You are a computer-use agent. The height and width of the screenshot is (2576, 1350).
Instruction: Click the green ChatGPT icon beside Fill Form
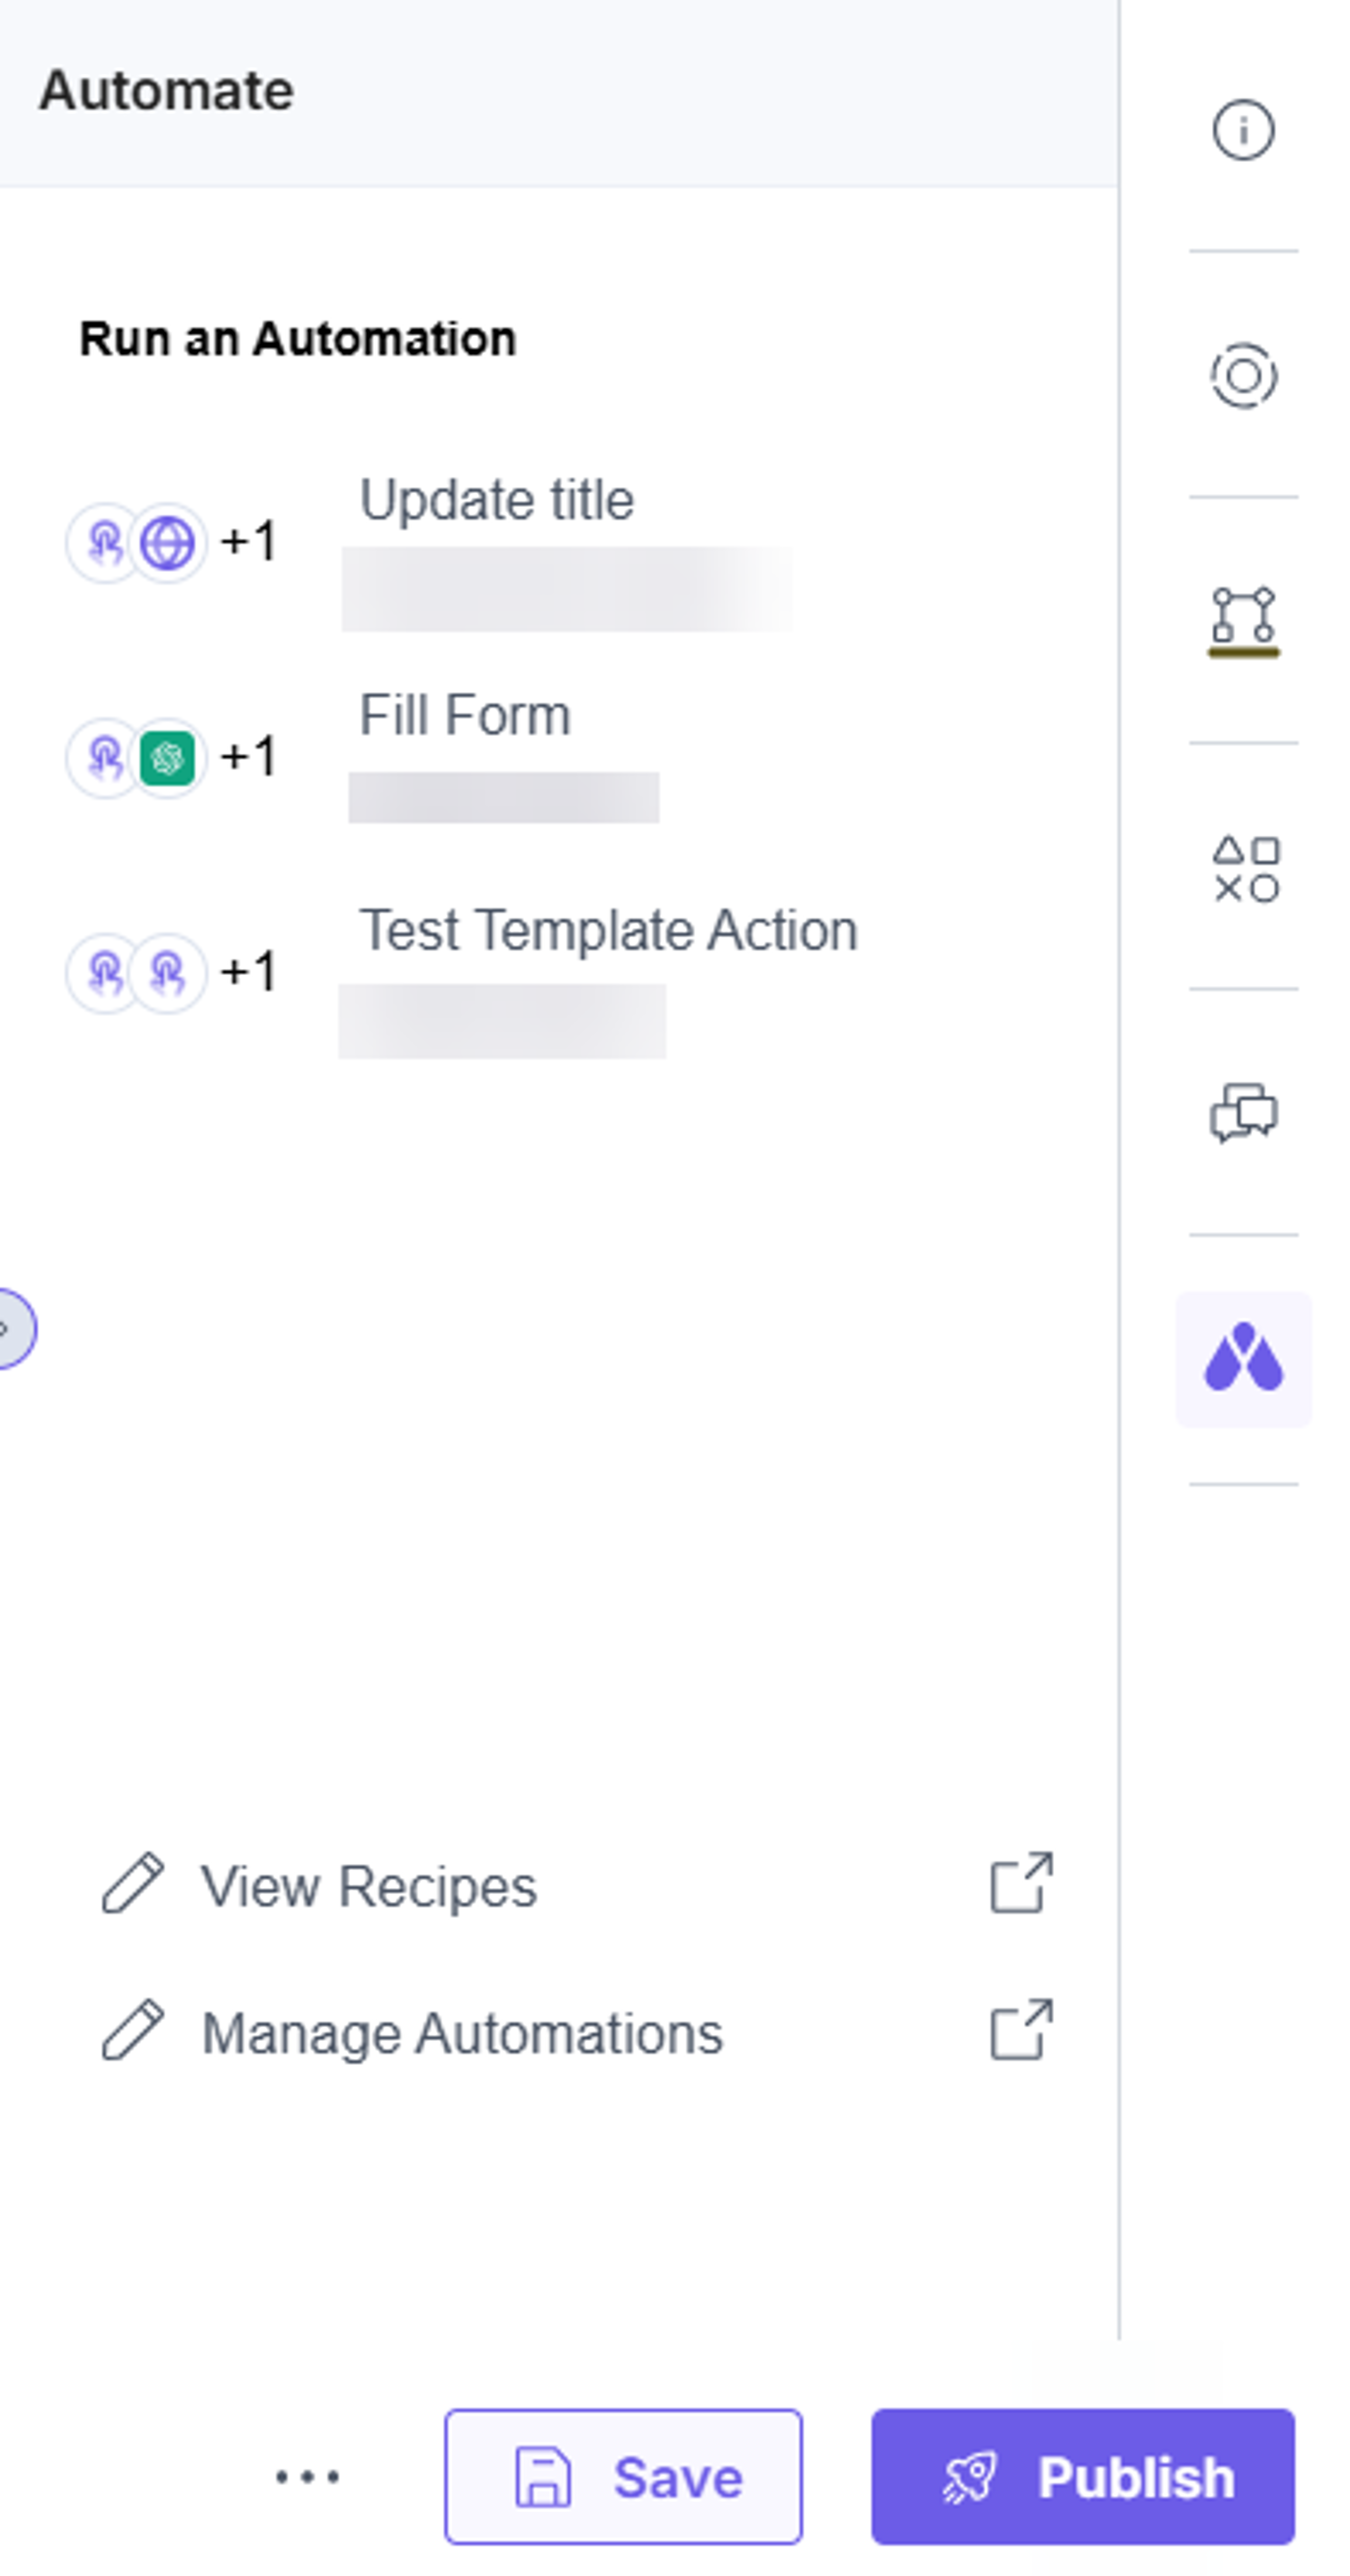[167, 758]
